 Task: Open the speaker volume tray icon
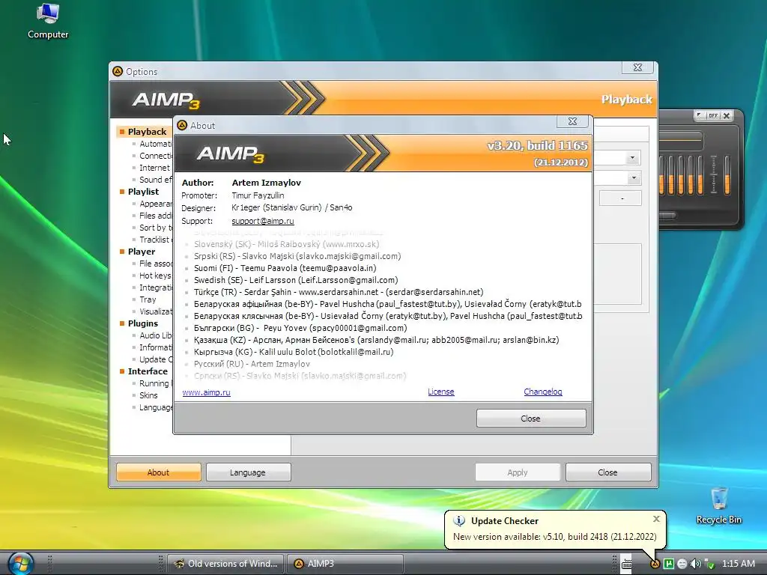pyautogui.click(x=695, y=564)
